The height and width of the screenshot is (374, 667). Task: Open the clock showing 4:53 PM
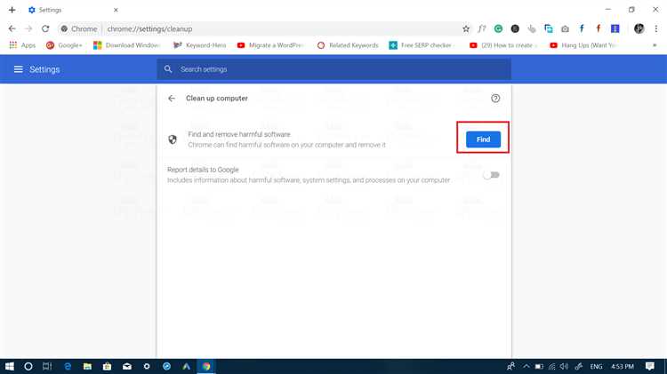623,366
